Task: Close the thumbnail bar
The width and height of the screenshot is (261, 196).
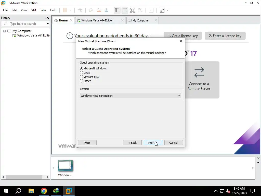Action: (258, 158)
